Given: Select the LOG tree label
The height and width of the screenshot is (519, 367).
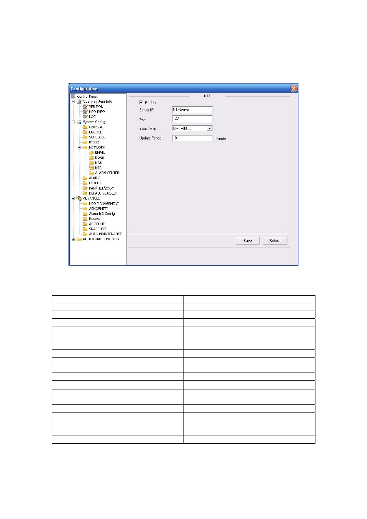Looking at the screenshot, I should point(92,116).
